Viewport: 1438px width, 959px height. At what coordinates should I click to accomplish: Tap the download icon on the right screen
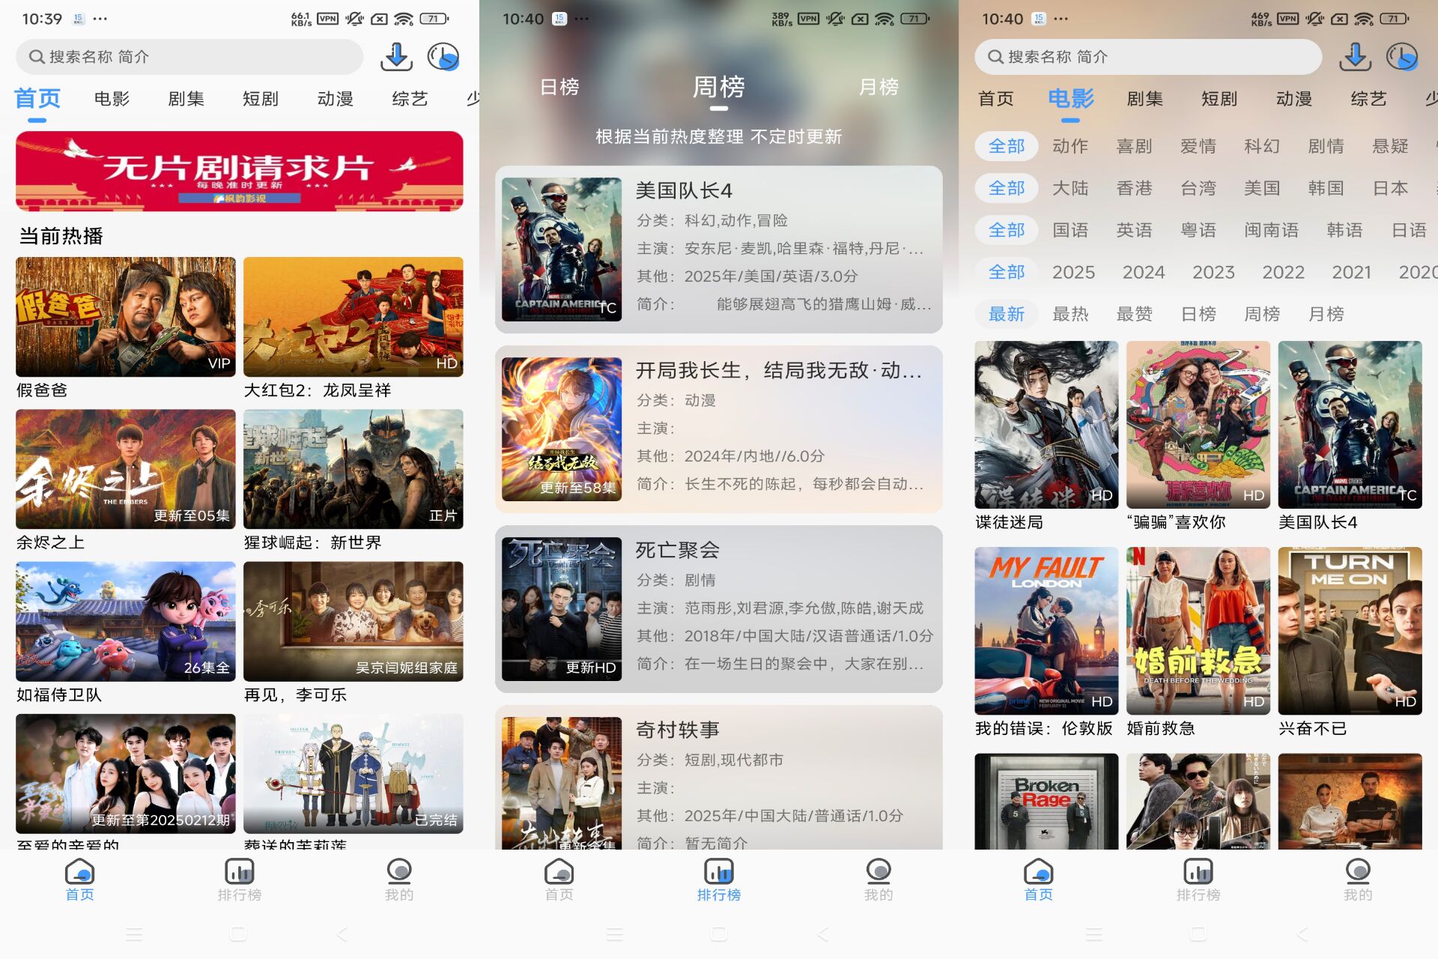pos(1355,57)
